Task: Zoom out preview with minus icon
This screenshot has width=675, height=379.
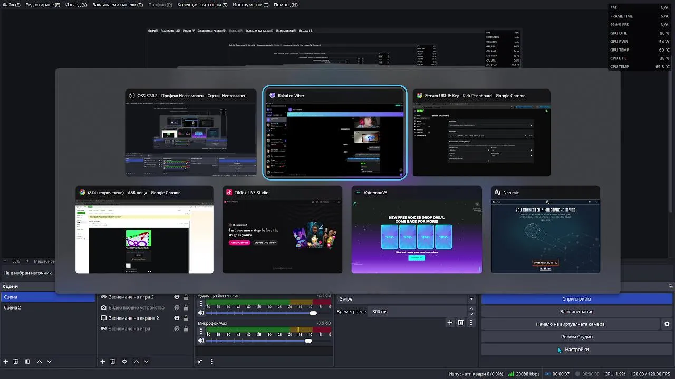Action: [x=5, y=261]
